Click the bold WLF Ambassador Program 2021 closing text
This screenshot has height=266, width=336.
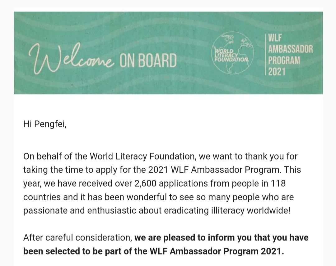[x=217, y=251]
